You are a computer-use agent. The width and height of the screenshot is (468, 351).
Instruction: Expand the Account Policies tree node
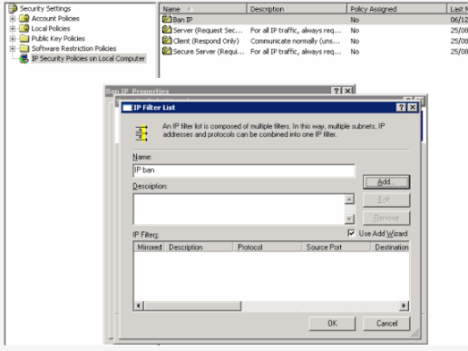(13, 19)
